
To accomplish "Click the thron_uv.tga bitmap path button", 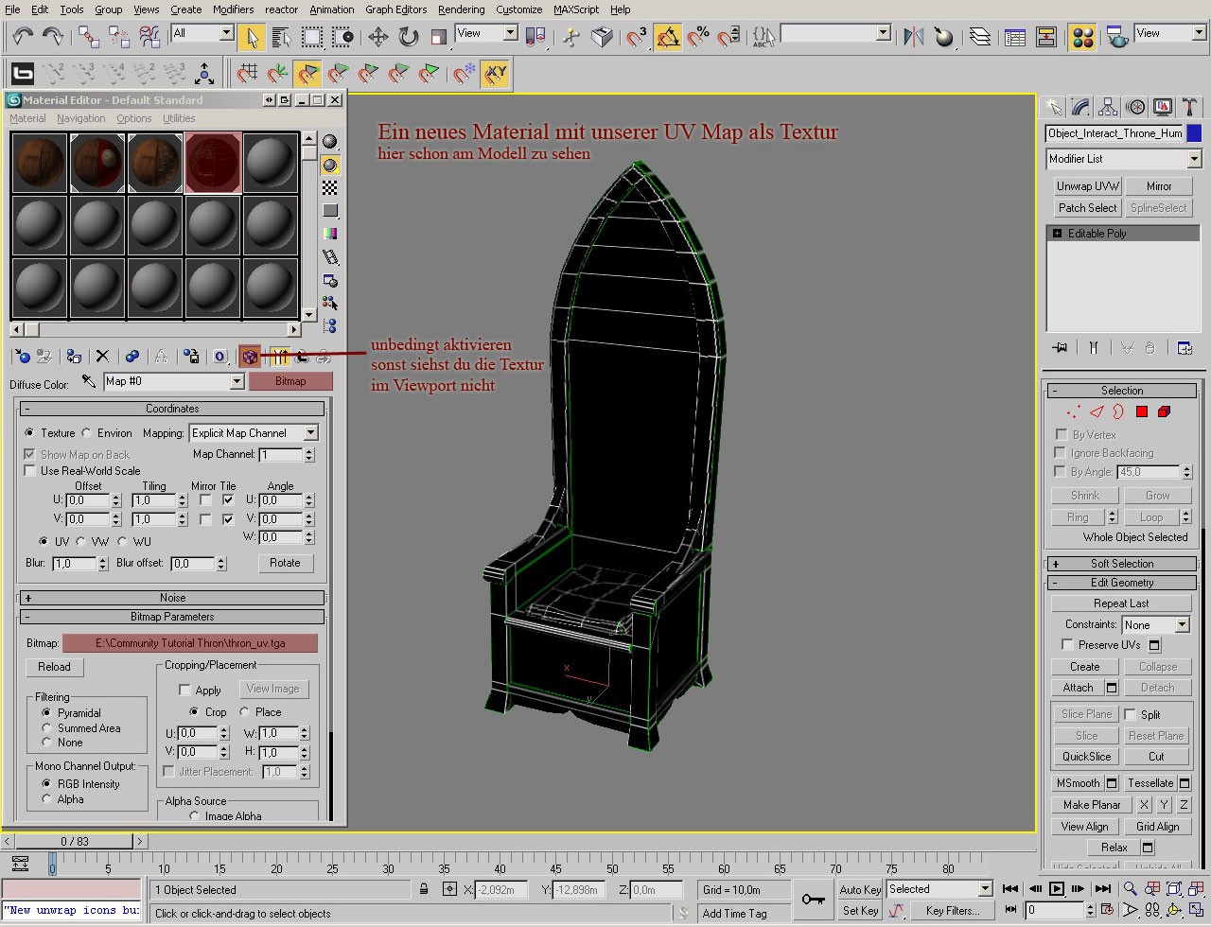I will pos(190,643).
